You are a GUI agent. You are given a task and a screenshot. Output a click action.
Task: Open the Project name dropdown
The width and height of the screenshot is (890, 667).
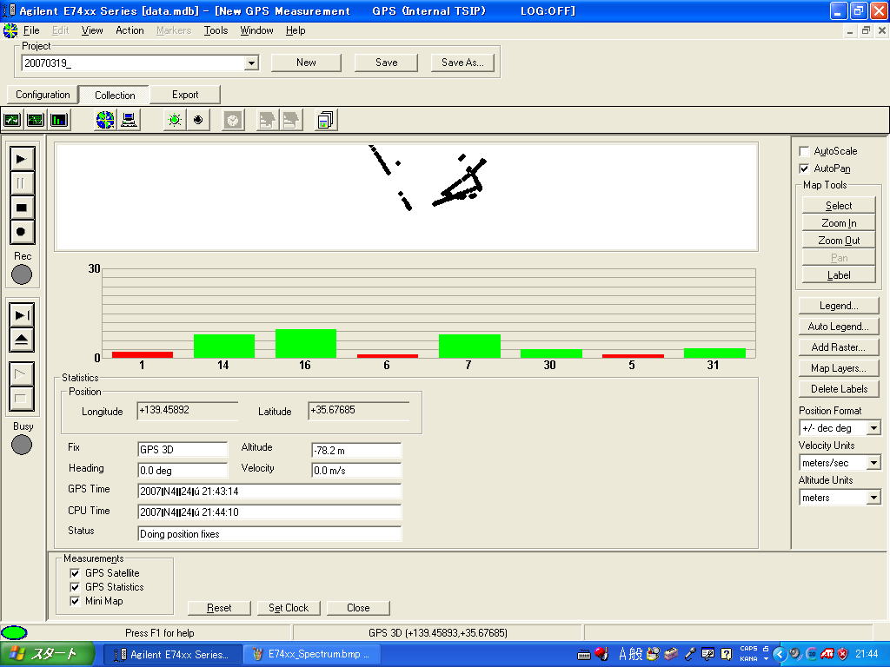251,63
